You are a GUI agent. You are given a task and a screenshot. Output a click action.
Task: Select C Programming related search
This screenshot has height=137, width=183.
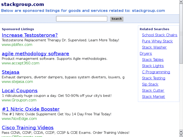tap(156, 72)
